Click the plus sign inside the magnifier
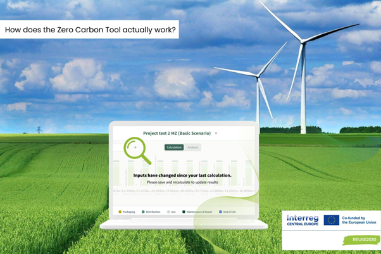381x254 pixels. click(135, 148)
